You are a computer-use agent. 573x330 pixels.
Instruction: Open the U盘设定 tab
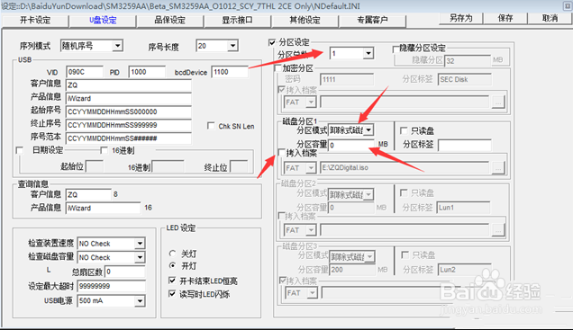point(103,20)
